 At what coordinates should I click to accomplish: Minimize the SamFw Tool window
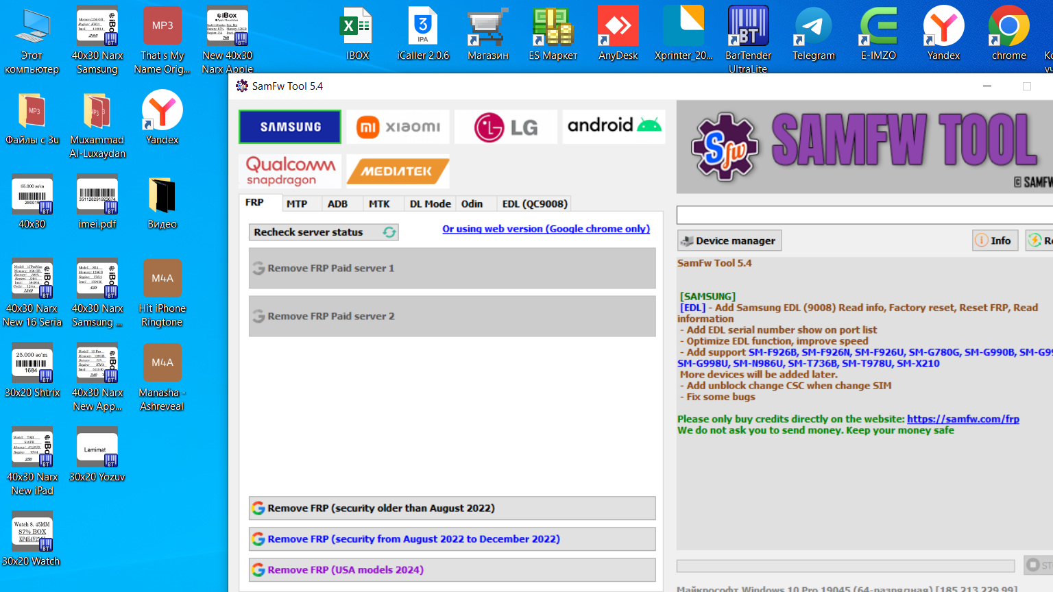(x=987, y=86)
